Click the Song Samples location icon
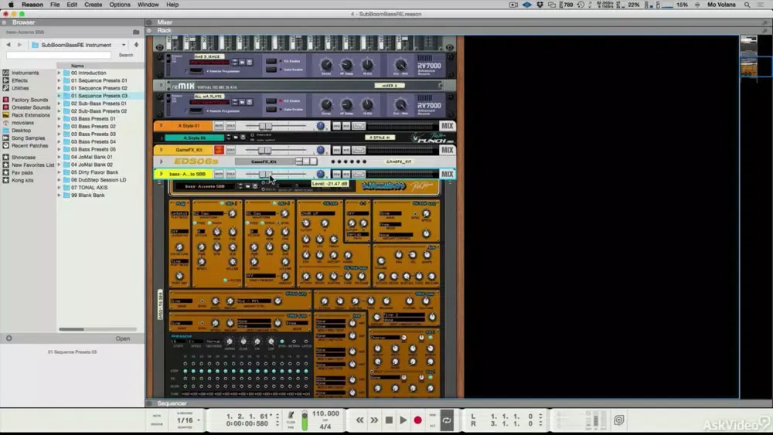The image size is (773, 435). point(6,138)
